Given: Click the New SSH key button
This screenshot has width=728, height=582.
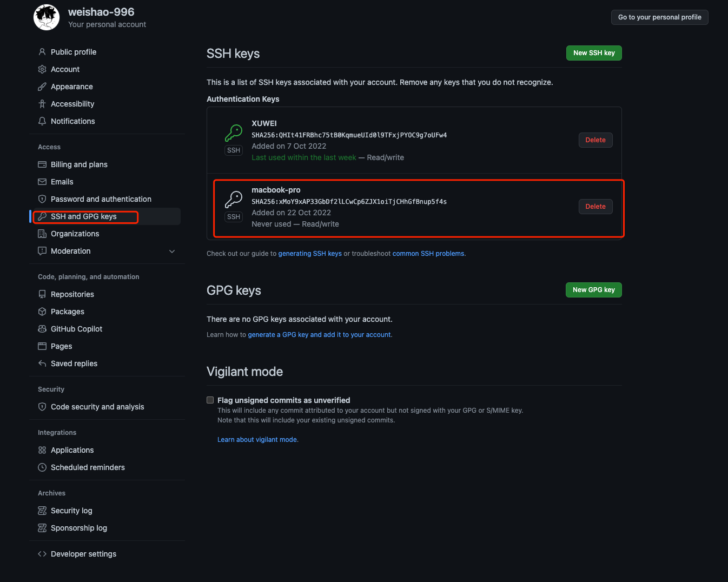Looking at the screenshot, I should [x=594, y=53].
